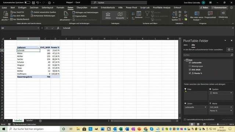Add a new worksheet
This screenshot has width=235, height=132.
click(x=40, y=121)
